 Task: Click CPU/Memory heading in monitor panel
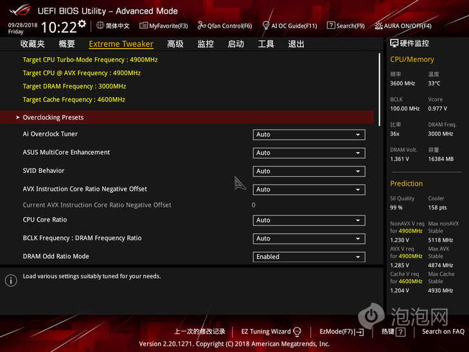412,60
